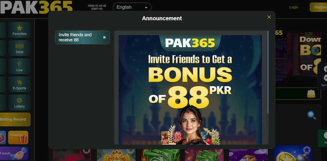Click the Register button

(319, 7)
